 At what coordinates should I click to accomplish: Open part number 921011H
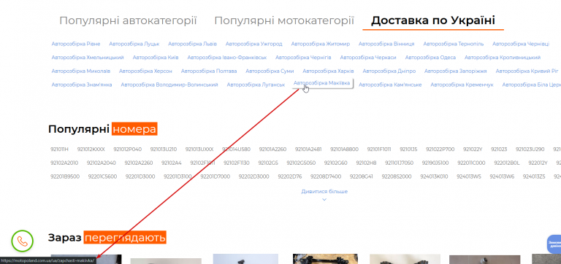59,150
